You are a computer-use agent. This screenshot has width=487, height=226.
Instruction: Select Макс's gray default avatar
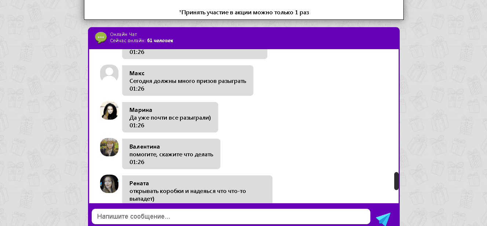point(109,73)
